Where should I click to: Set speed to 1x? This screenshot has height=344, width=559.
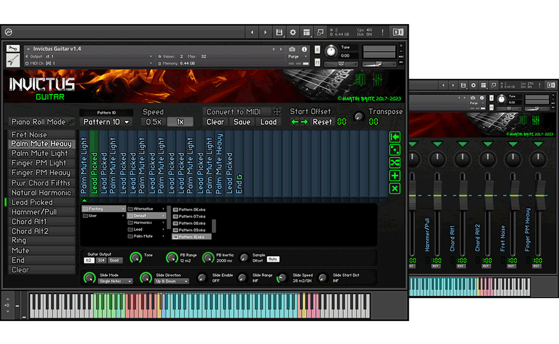click(x=180, y=122)
